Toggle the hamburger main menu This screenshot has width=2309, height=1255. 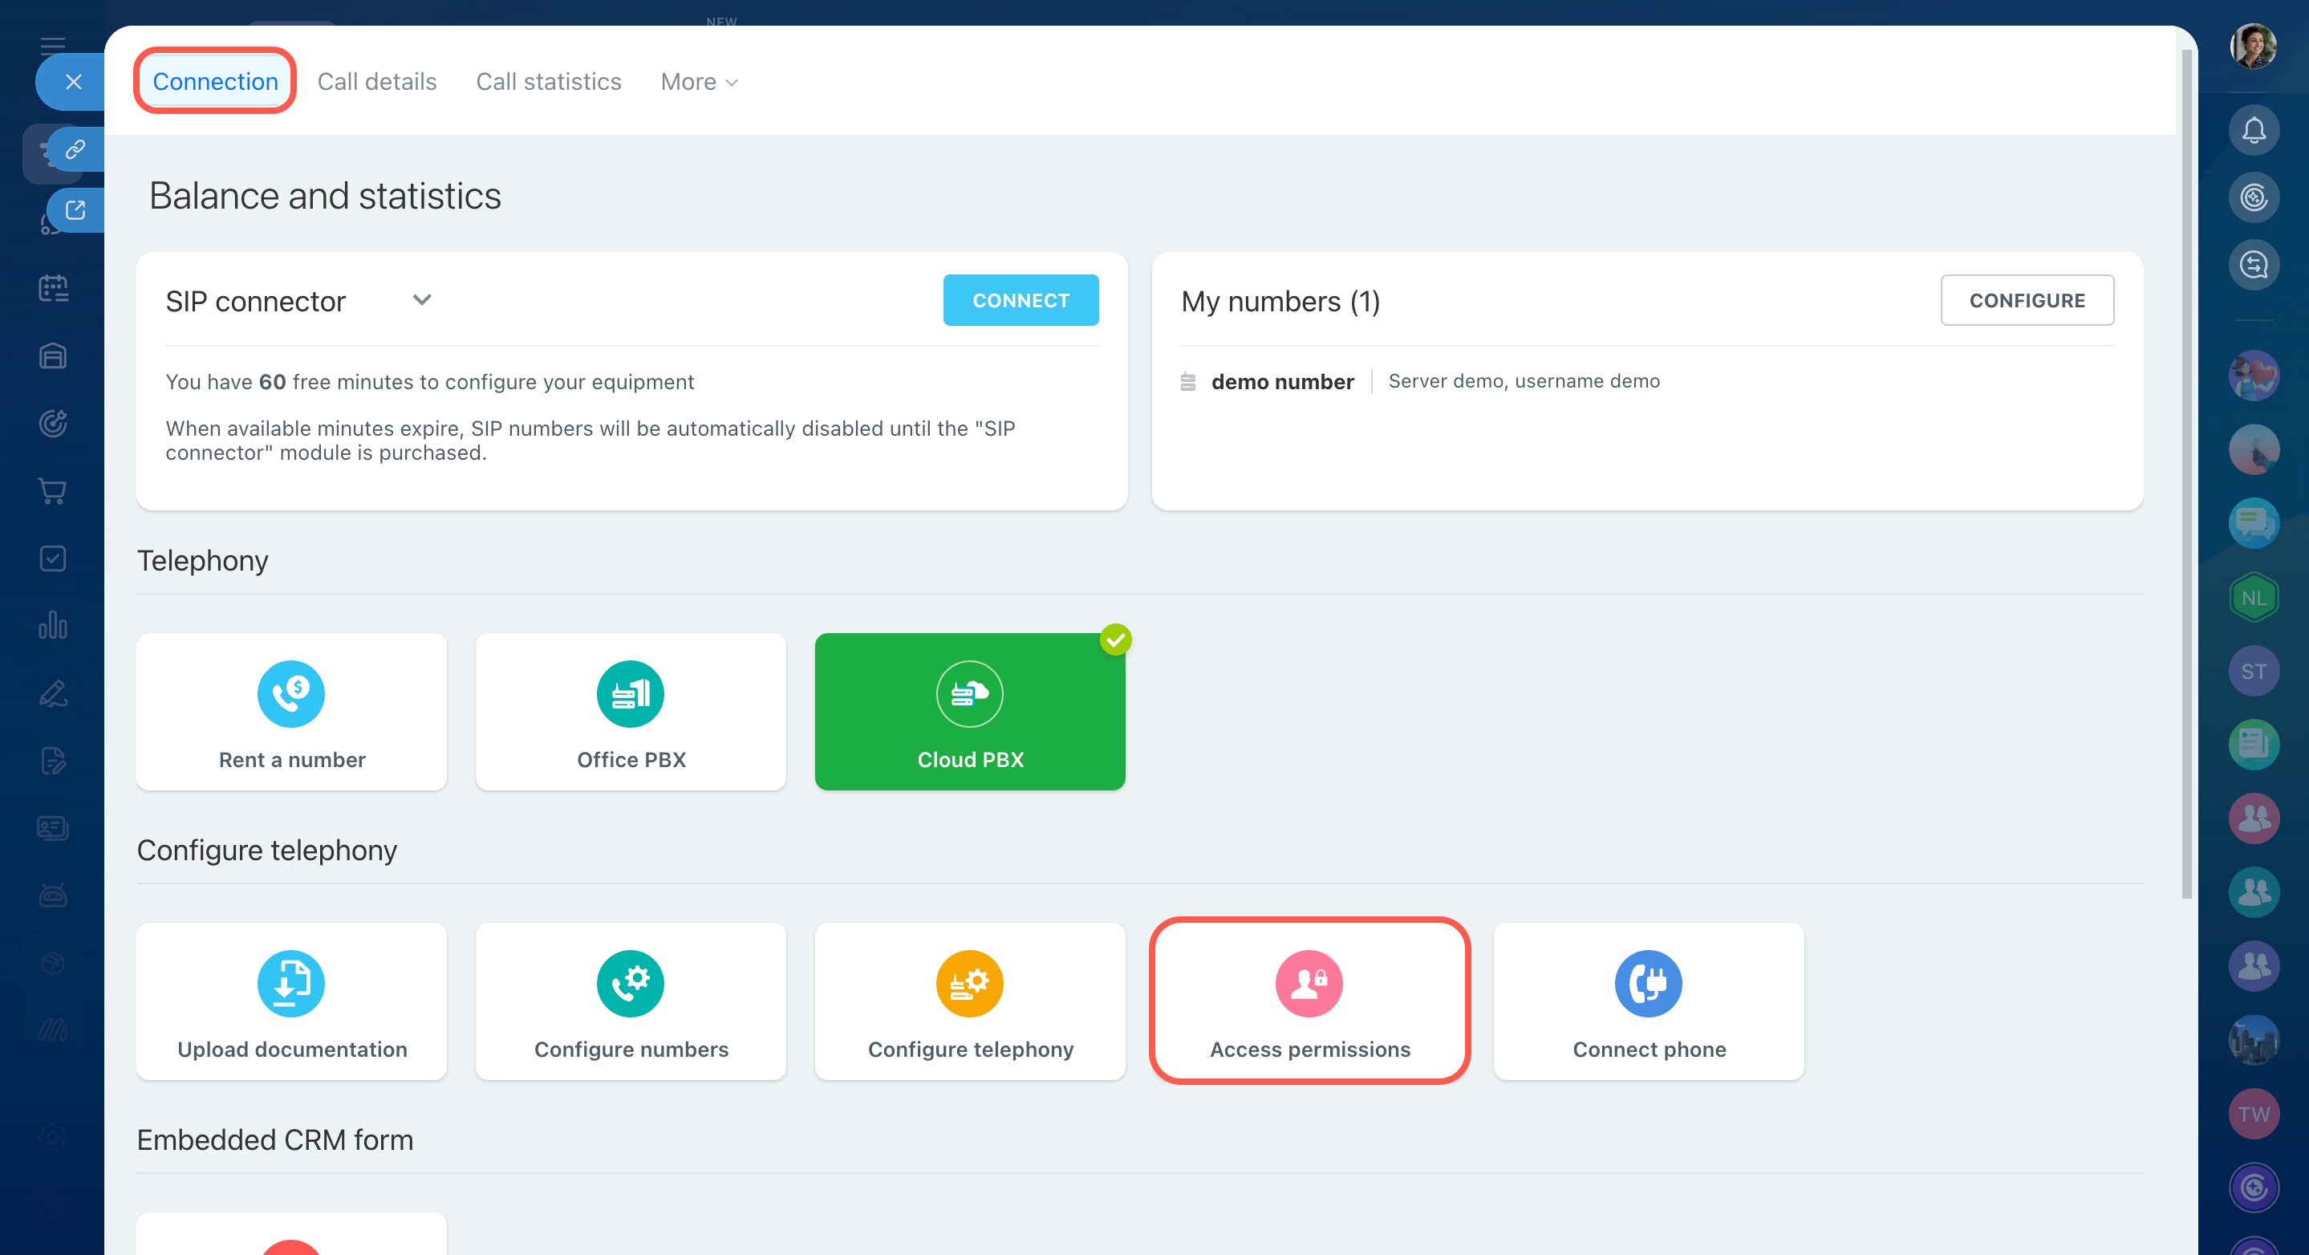click(52, 45)
